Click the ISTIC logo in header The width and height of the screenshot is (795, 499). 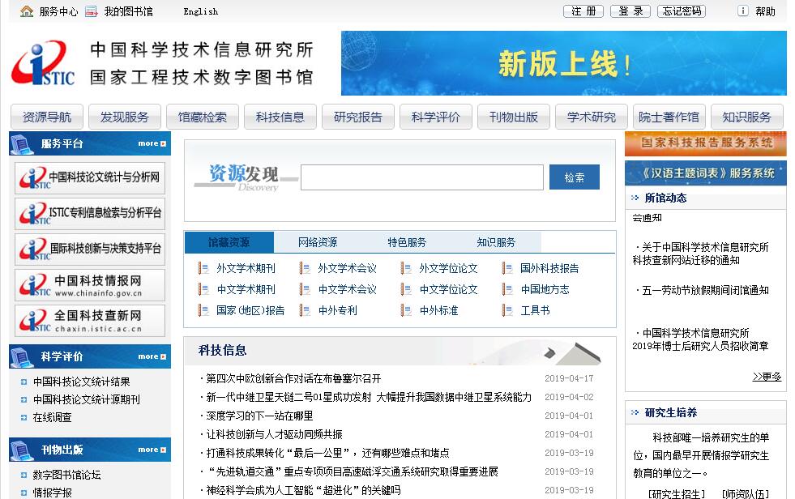pos(43,64)
